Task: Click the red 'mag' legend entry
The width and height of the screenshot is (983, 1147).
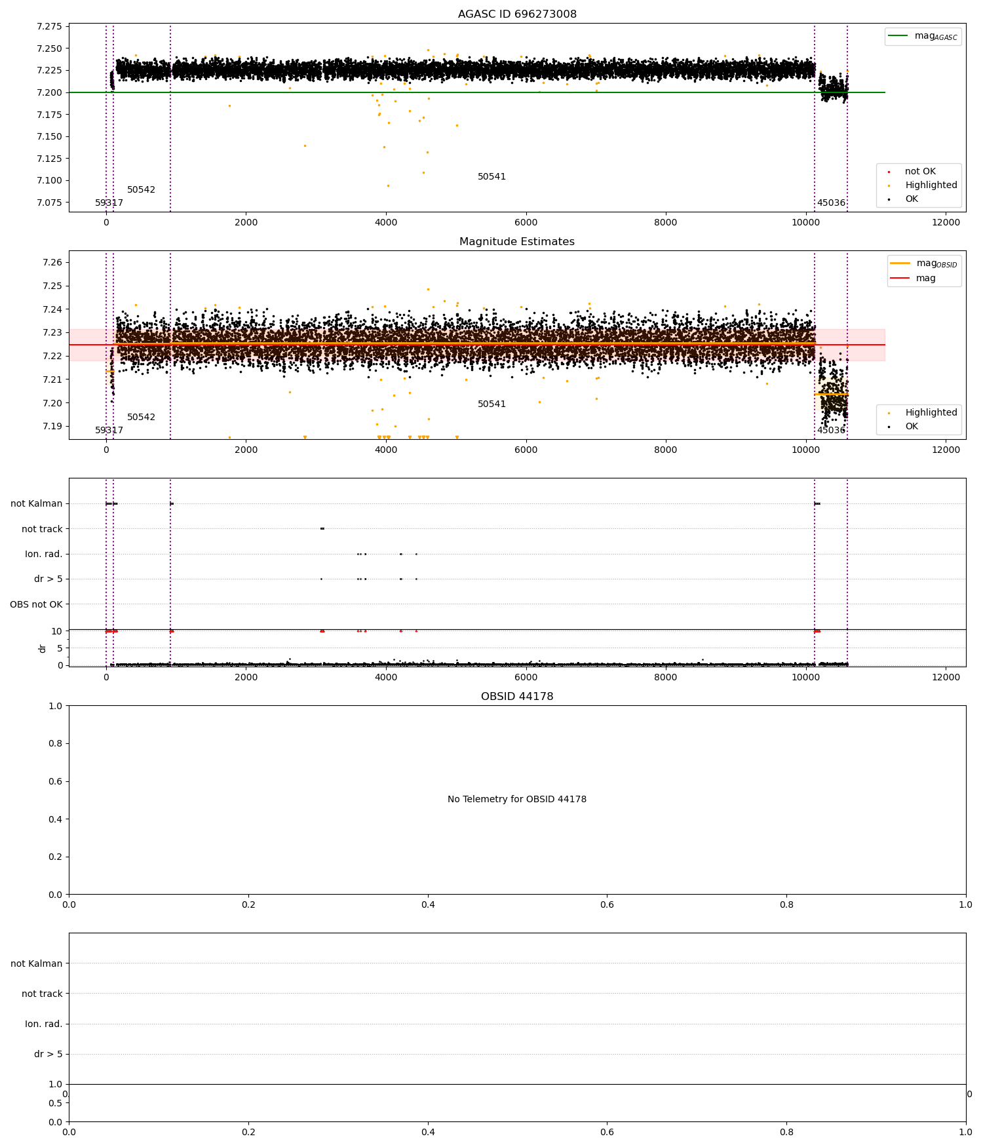Action: (x=913, y=278)
